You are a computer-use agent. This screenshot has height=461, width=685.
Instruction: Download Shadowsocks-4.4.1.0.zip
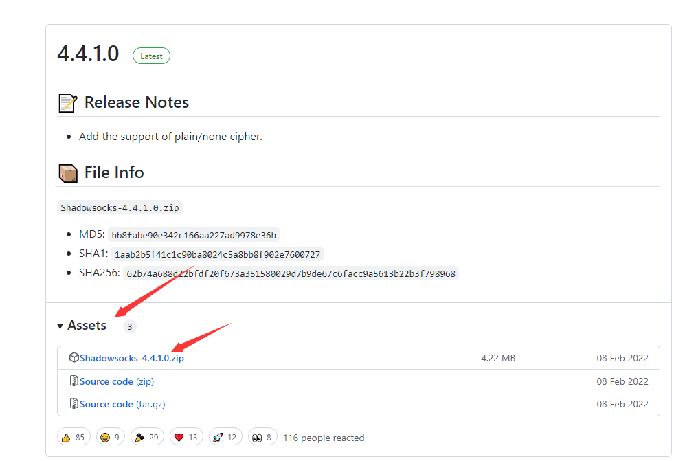(x=131, y=358)
